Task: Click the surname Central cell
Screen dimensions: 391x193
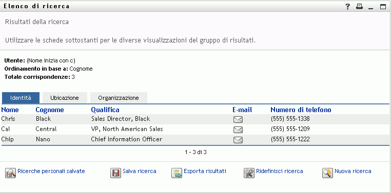Action: (x=46, y=129)
